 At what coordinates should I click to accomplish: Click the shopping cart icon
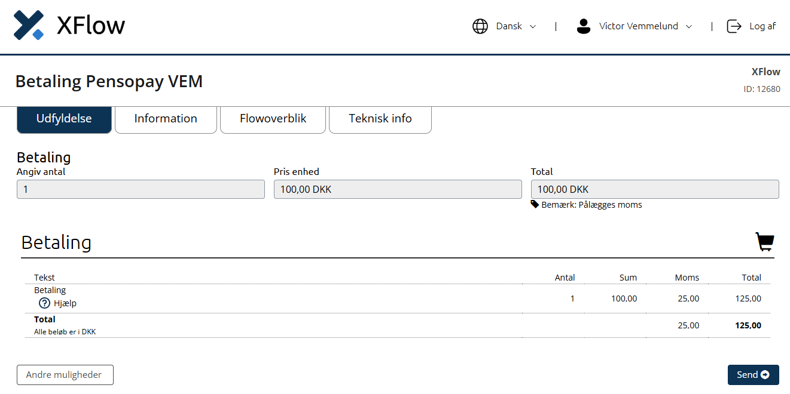pyautogui.click(x=765, y=242)
